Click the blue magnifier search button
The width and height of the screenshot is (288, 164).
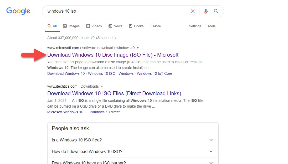point(216,11)
